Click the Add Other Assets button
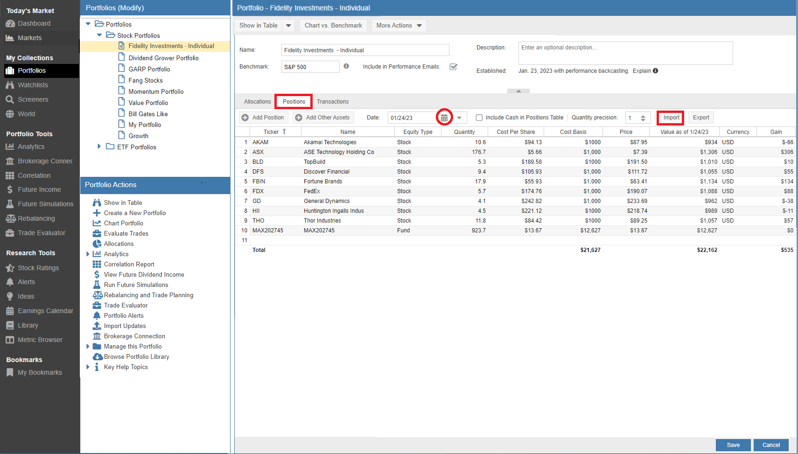Screen dimensions: 798x454 point(323,118)
